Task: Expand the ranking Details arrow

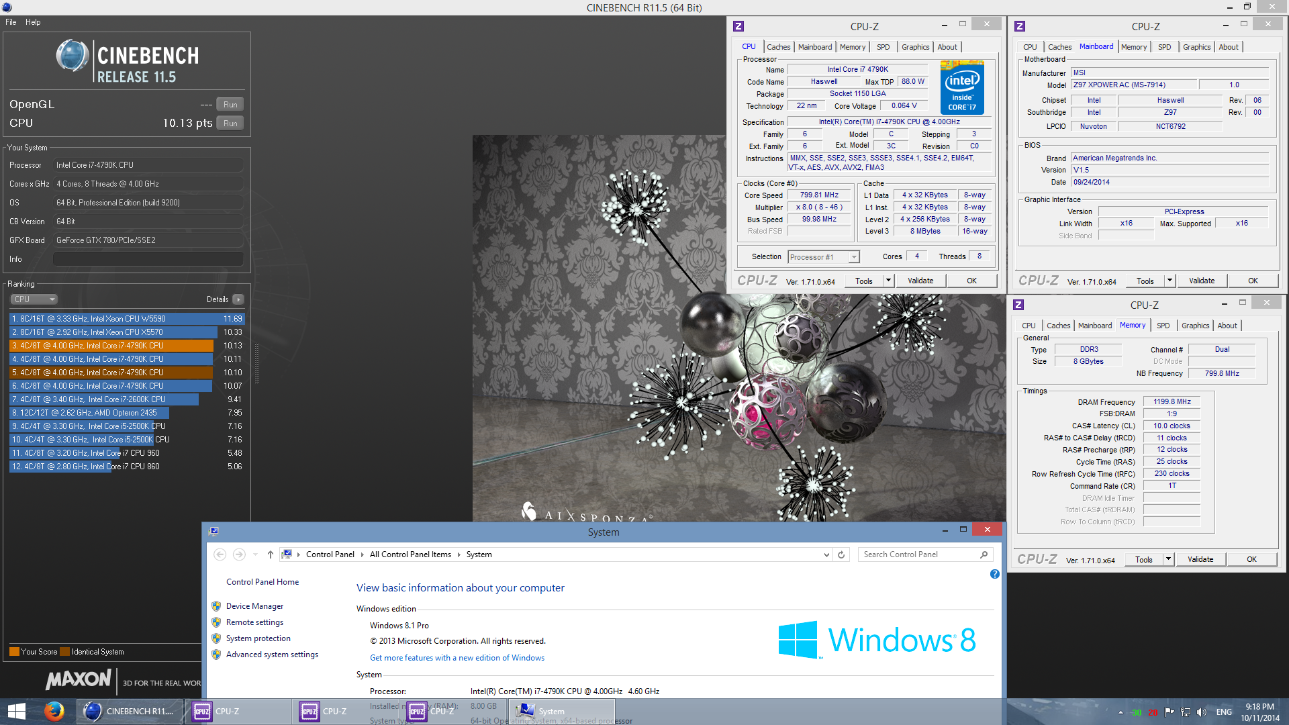Action: tap(238, 299)
